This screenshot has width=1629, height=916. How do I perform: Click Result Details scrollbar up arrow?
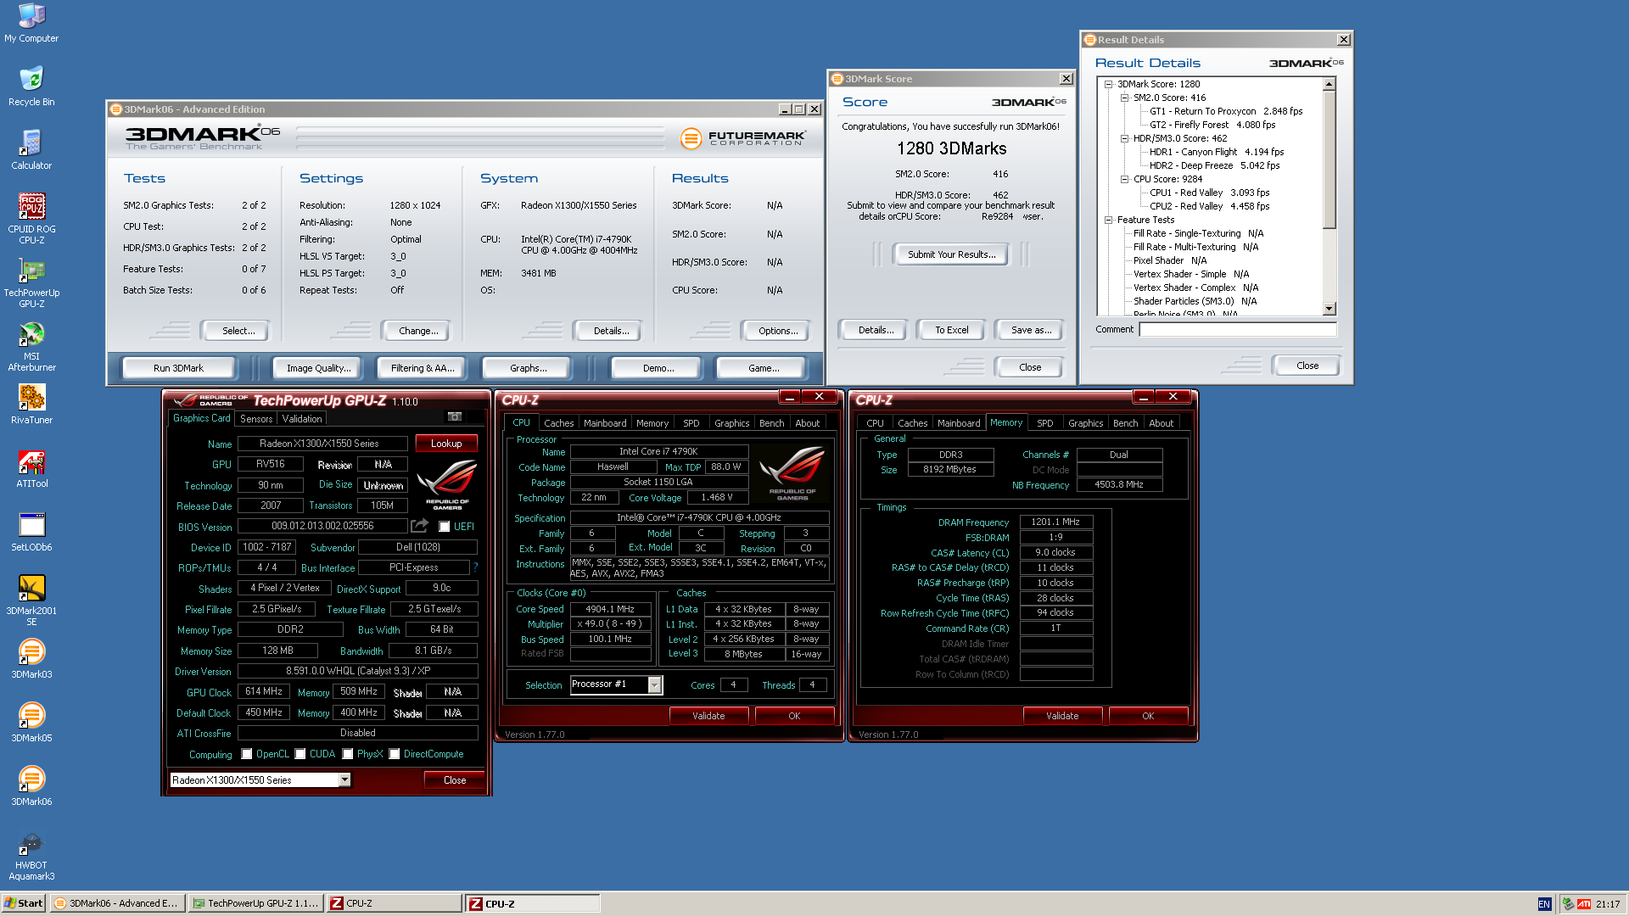[x=1330, y=84]
